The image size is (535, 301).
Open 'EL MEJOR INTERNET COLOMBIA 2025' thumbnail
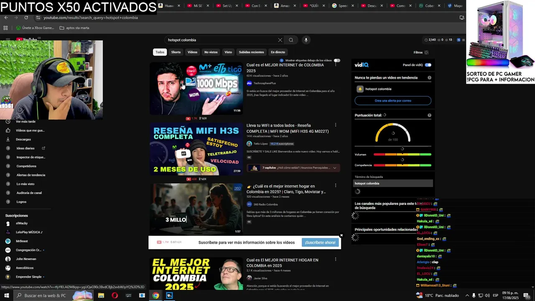pos(196,274)
